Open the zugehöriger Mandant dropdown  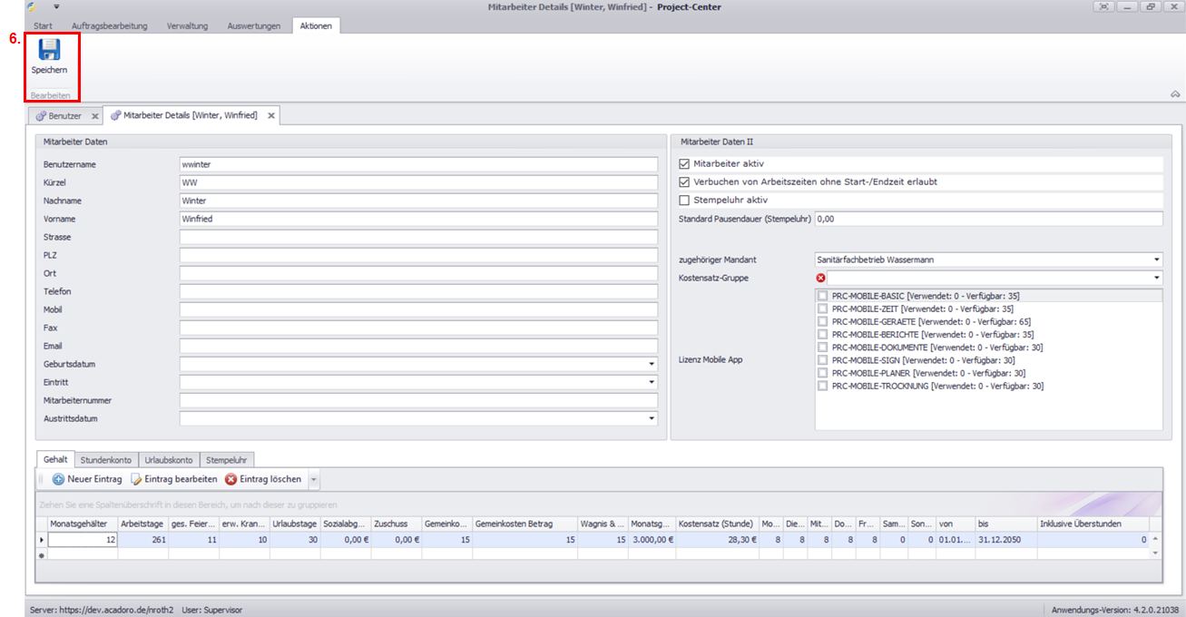[x=1157, y=260]
